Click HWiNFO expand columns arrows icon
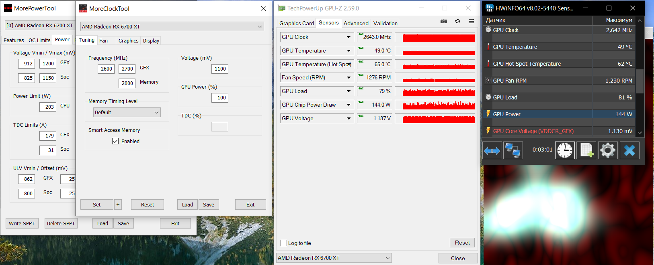This screenshot has height=265, width=654. [x=492, y=151]
